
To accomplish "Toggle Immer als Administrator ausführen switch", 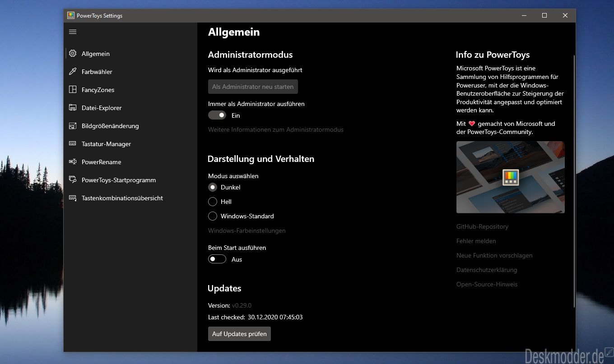I will (x=217, y=115).
